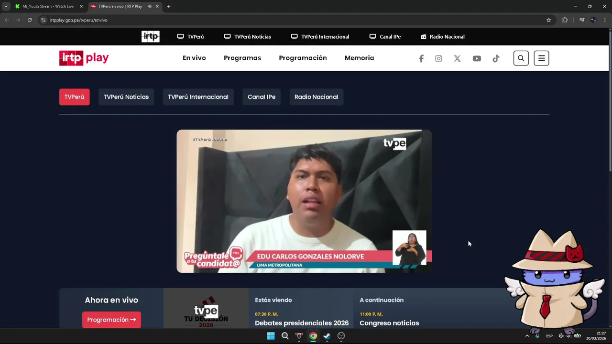Visit the Facebook page icon
The width and height of the screenshot is (612, 344).
coord(421,58)
